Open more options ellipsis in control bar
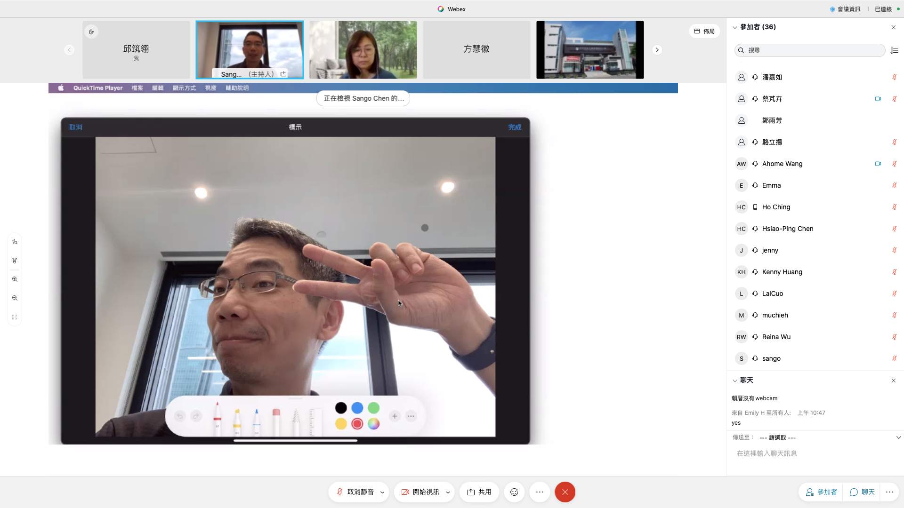Image resolution: width=904 pixels, height=508 pixels. point(540,492)
